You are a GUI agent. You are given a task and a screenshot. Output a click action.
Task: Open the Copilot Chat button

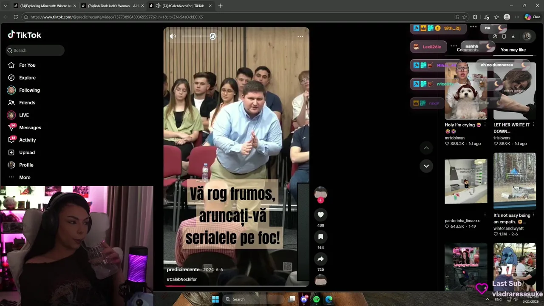pyautogui.click(x=532, y=17)
